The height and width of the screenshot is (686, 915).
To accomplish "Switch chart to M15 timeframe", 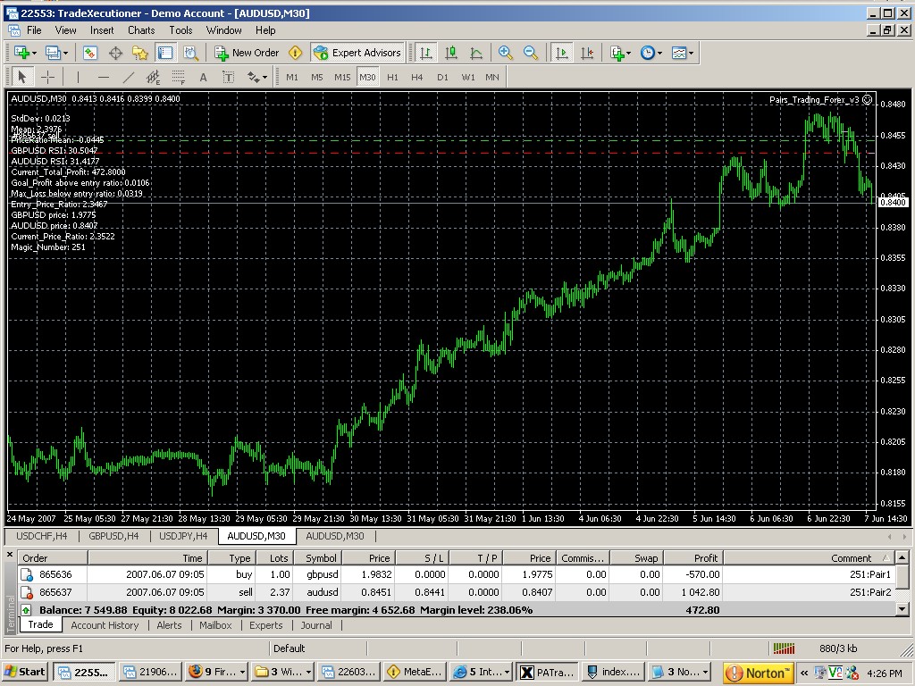I will click(342, 77).
